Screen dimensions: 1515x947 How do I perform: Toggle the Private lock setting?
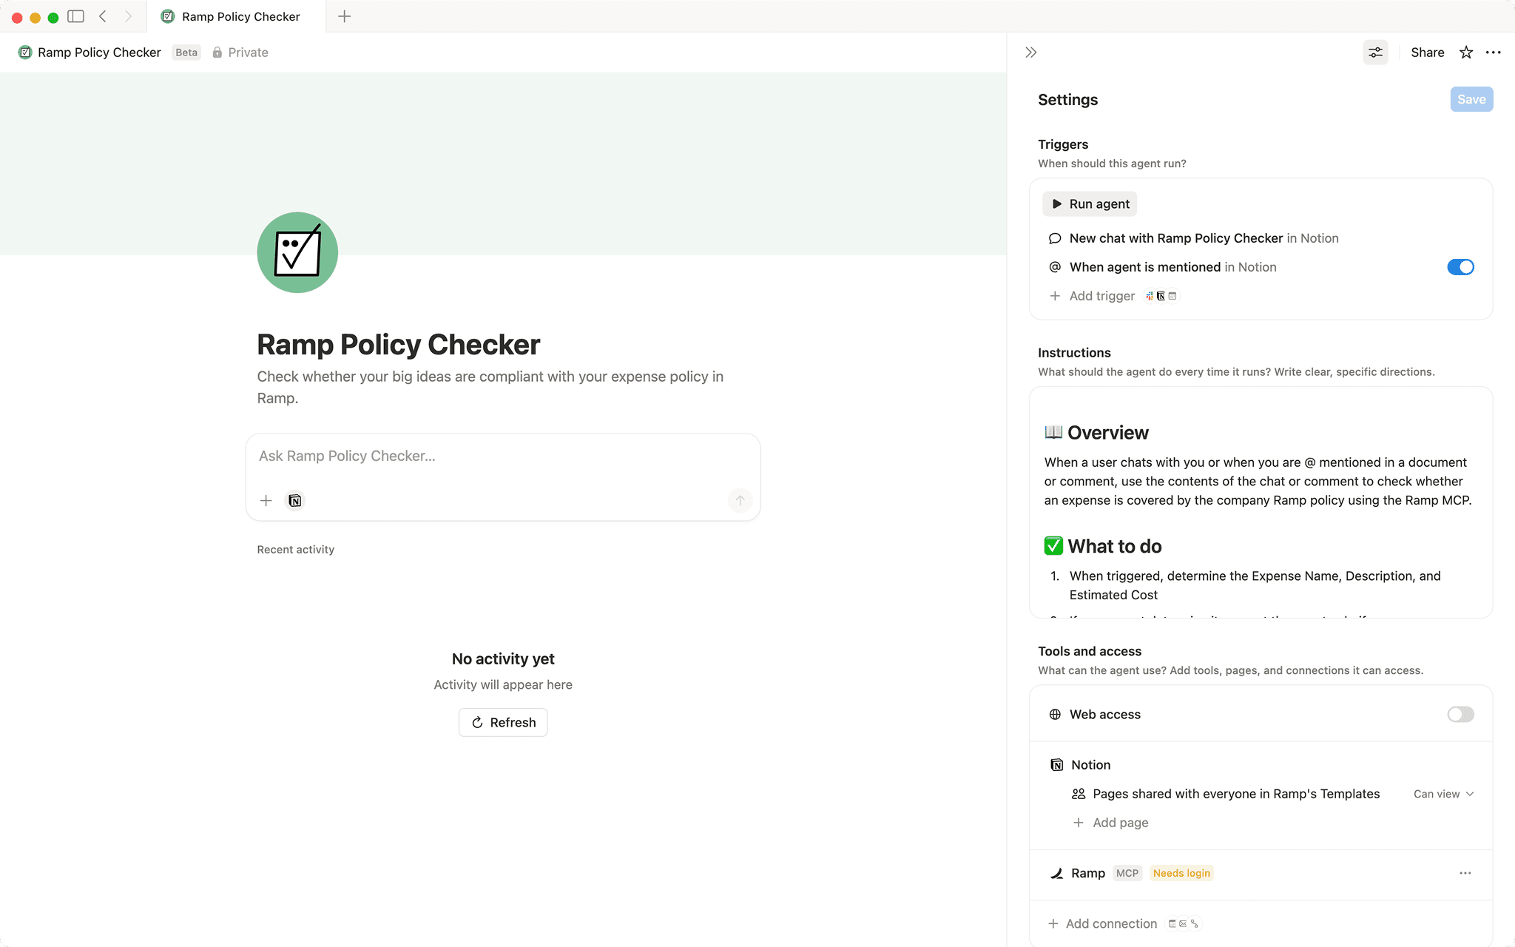pos(217,52)
